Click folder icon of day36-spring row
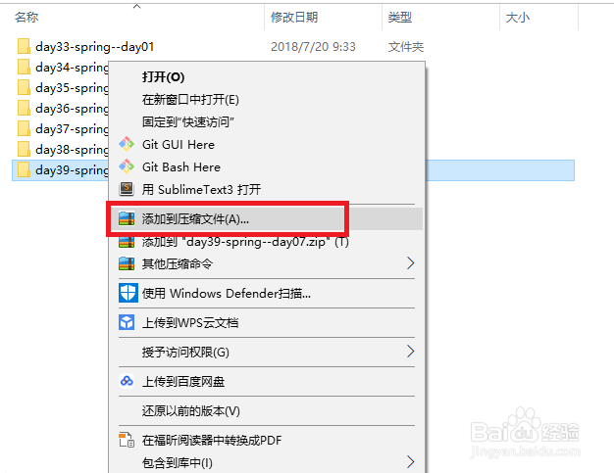The height and width of the screenshot is (473, 614). [24, 108]
